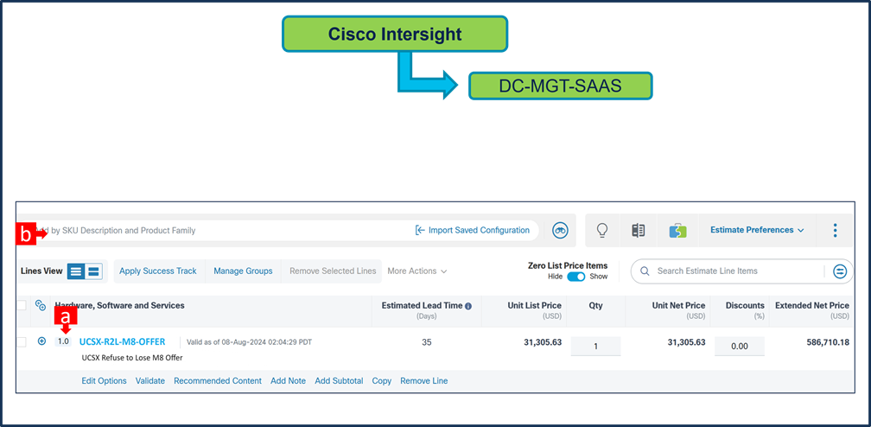Click the expand-all icon in table header
871x427 pixels.
coord(40,305)
